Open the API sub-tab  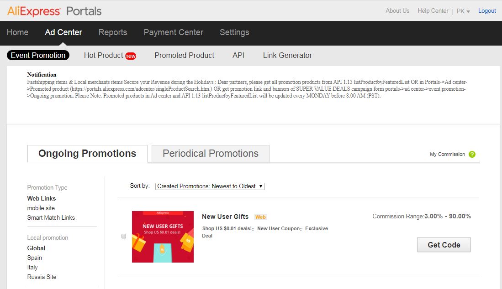tap(238, 55)
